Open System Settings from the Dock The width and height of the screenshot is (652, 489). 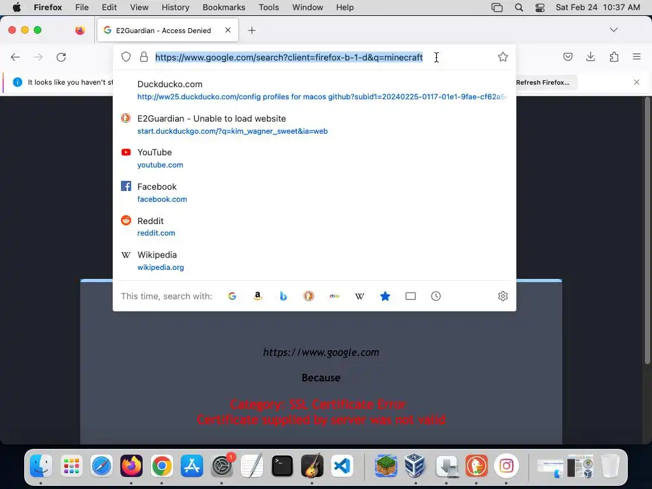(x=222, y=465)
